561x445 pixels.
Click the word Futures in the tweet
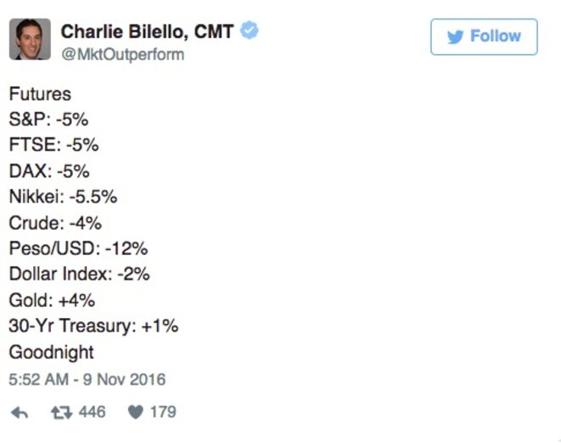click(x=40, y=94)
